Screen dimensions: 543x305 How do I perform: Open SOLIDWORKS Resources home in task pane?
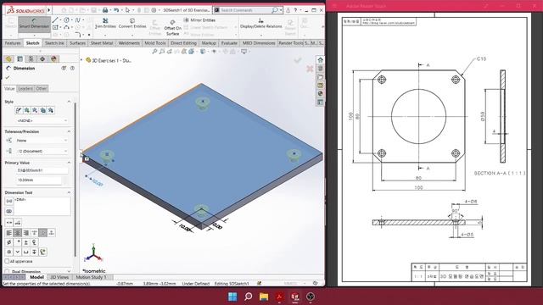coord(321,60)
